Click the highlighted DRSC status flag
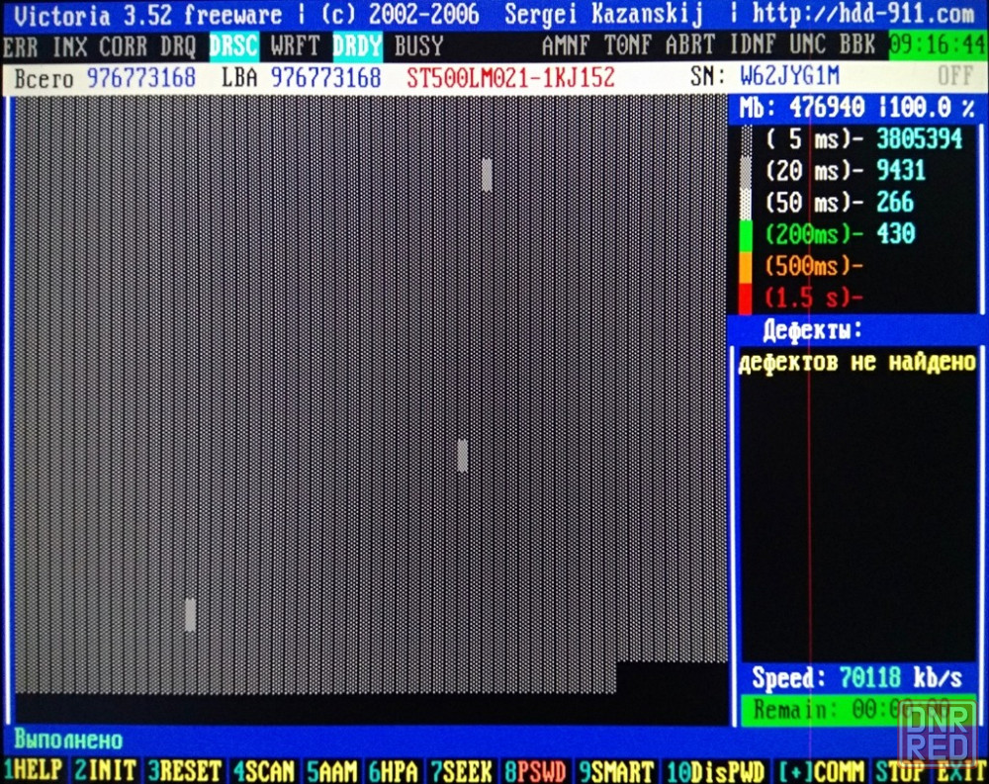Image resolution: width=989 pixels, height=784 pixels. pos(234,46)
